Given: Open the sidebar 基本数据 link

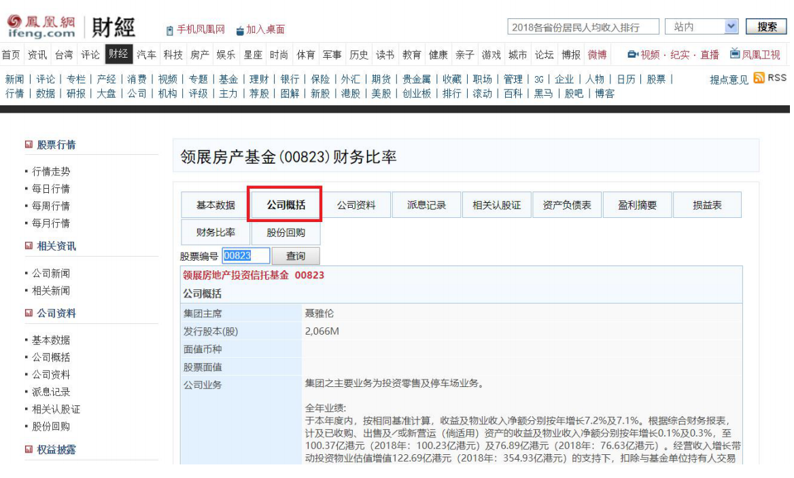Looking at the screenshot, I should (x=51, y=340).
